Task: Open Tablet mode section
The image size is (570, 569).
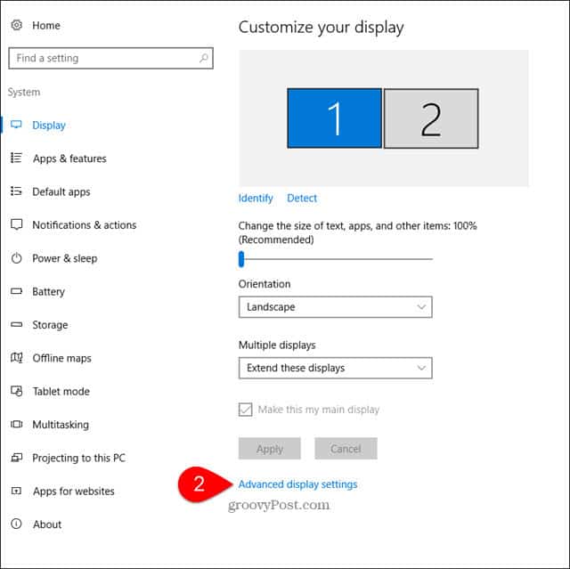Action: 61,391
